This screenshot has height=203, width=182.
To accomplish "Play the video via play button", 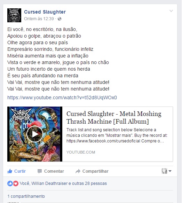I will point(35,134).
